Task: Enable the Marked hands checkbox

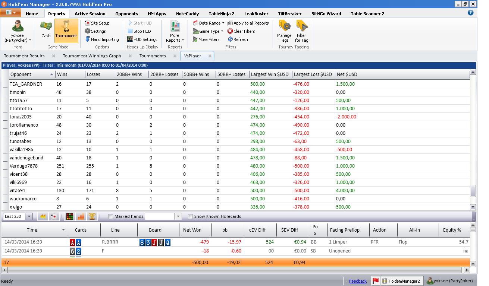Action: click(110, 216)
